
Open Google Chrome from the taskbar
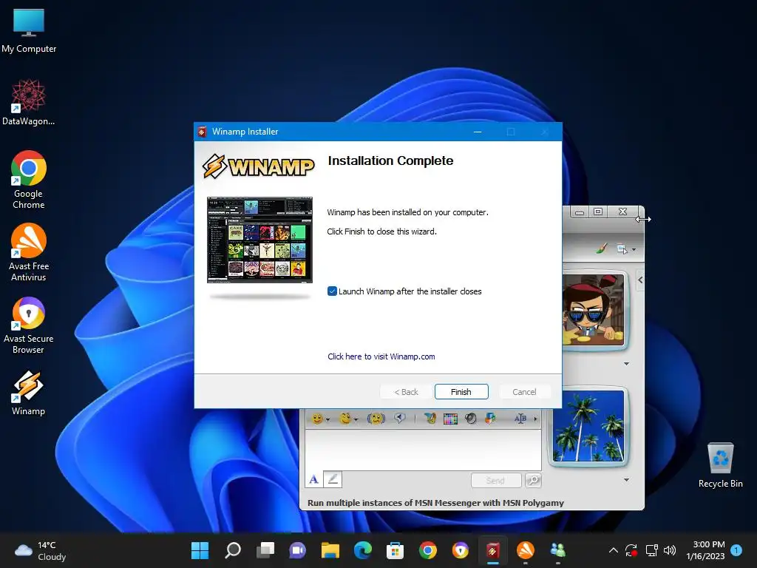[x=428, y=550]
